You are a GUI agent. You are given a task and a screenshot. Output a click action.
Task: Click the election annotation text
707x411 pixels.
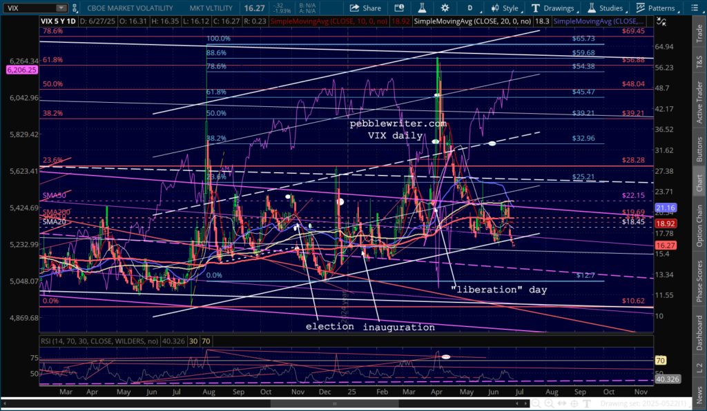(329, 326)
